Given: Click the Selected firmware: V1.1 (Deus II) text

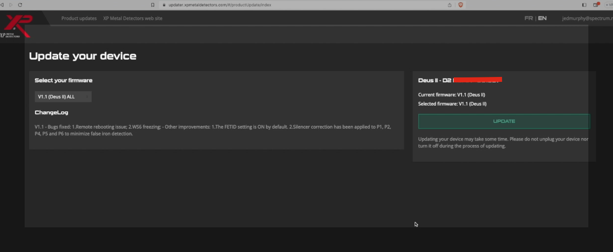Looking at the screenshot, I should pyautogui.click(x=452, y=104).
